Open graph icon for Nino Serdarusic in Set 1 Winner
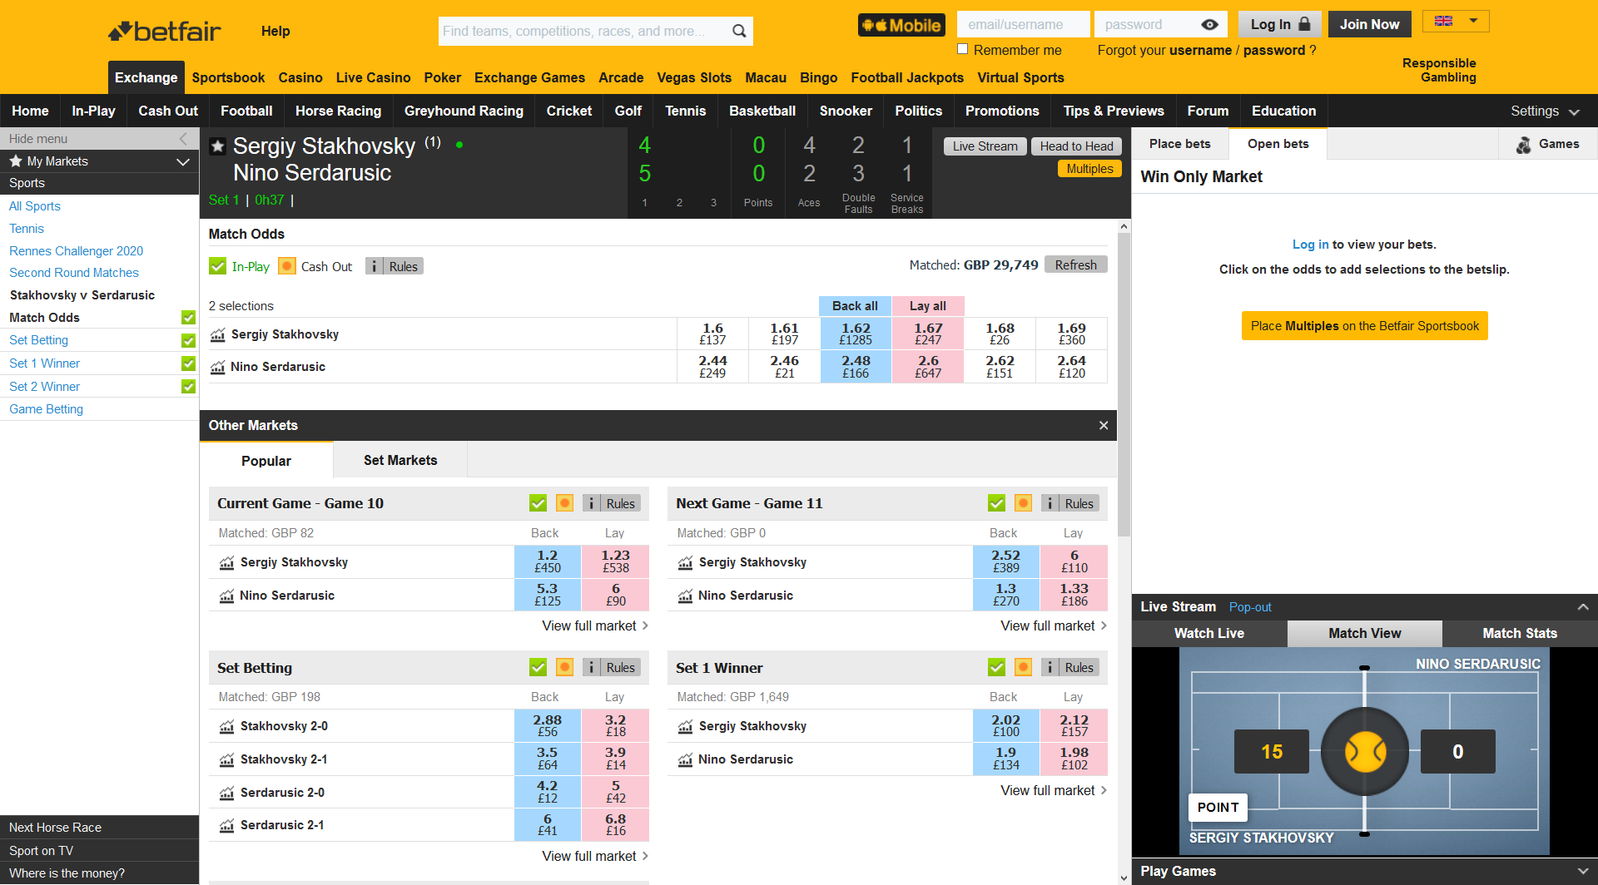Image resolution: width=1598 pixels, height=885 pixels. coord(685,759)
